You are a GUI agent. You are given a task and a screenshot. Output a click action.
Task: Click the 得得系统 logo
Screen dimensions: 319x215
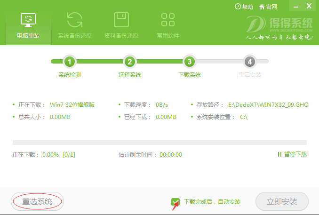280,28
